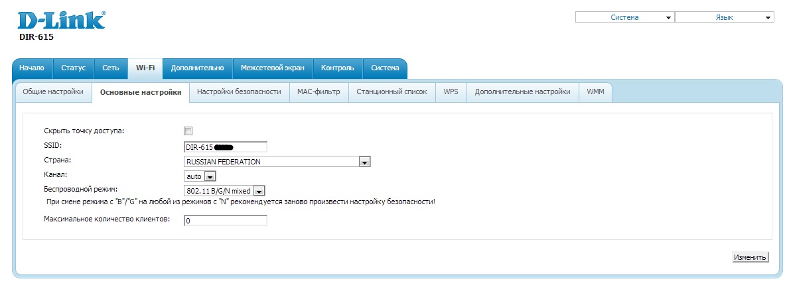The height and width of the screenshot is (297, 789).
Task: Open the Сеть tab
Action: pyautogui.click(x=111, y=68)
